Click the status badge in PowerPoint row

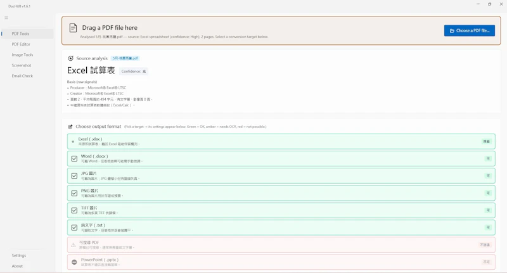486,262
